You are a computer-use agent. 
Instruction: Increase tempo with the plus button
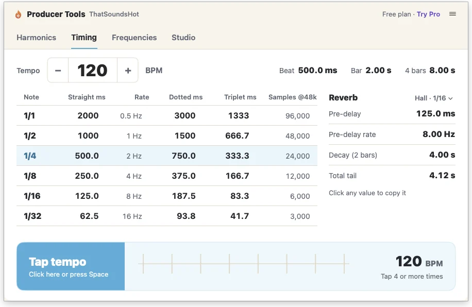[x=128, y=71]
